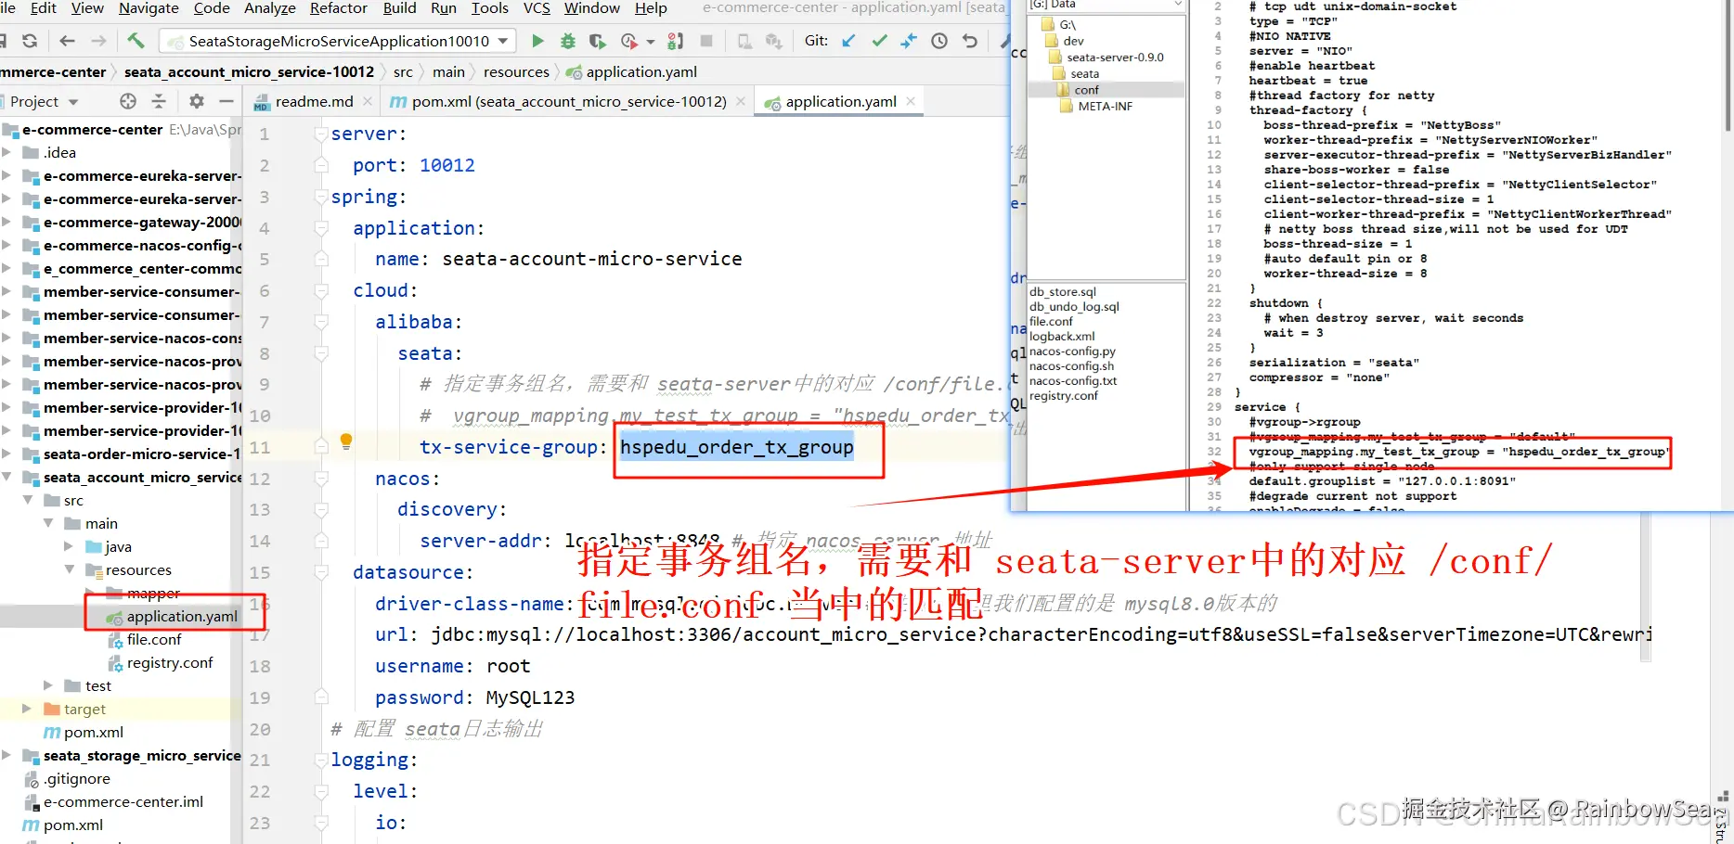Viewport: 1734px width, 844px height.
Task: Expand the e-commerce-gateway module
Action: click(x=7, y=222)
